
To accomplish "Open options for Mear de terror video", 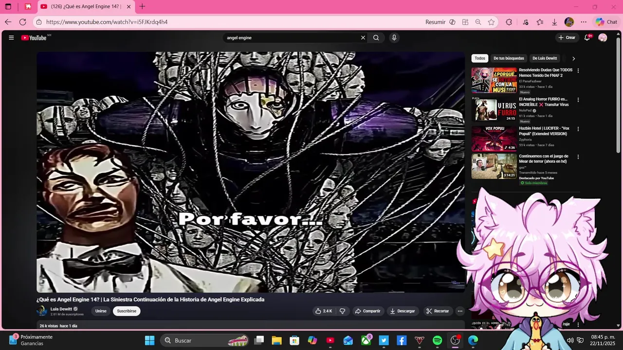I will [578, 157].
